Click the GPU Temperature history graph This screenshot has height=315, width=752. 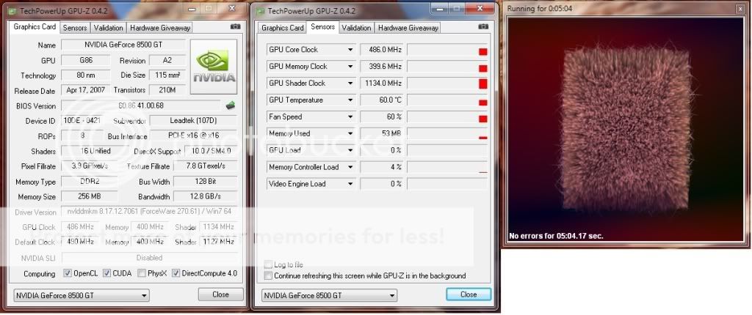point(447,100)
